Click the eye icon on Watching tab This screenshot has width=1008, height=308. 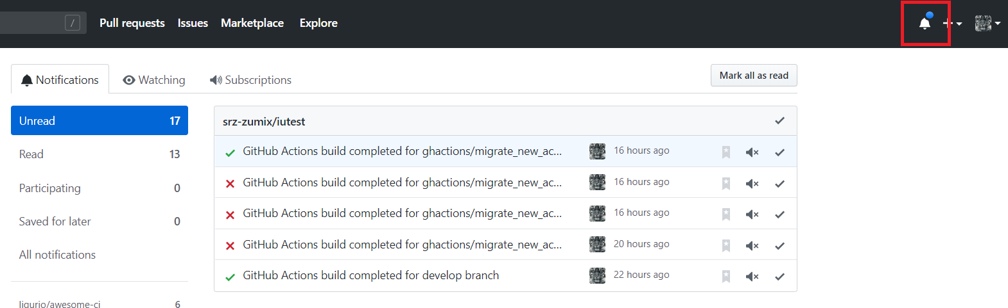tap(129, 80)
